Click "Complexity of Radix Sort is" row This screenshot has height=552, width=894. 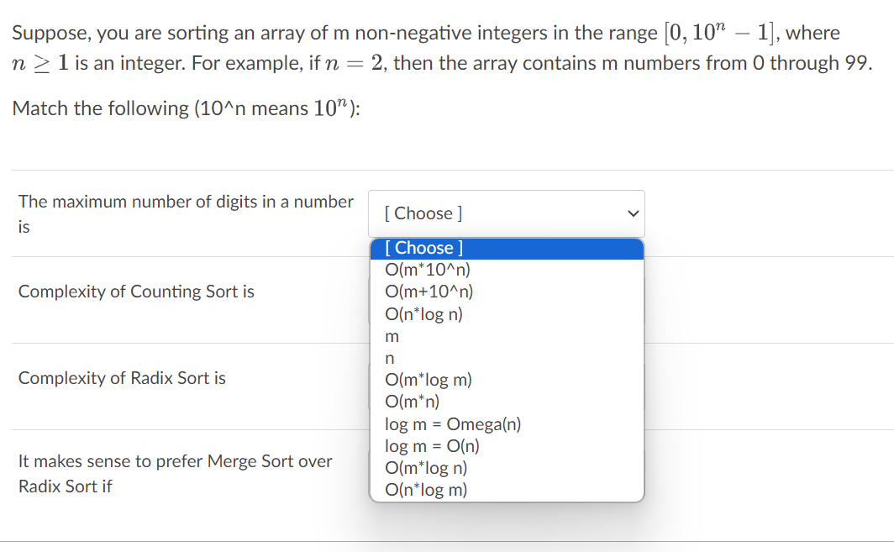click(121, 378)
